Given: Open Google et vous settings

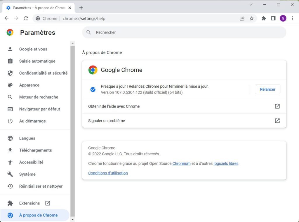Looking at the screenshot, I should pyautogui.click(x=35, y=49).
